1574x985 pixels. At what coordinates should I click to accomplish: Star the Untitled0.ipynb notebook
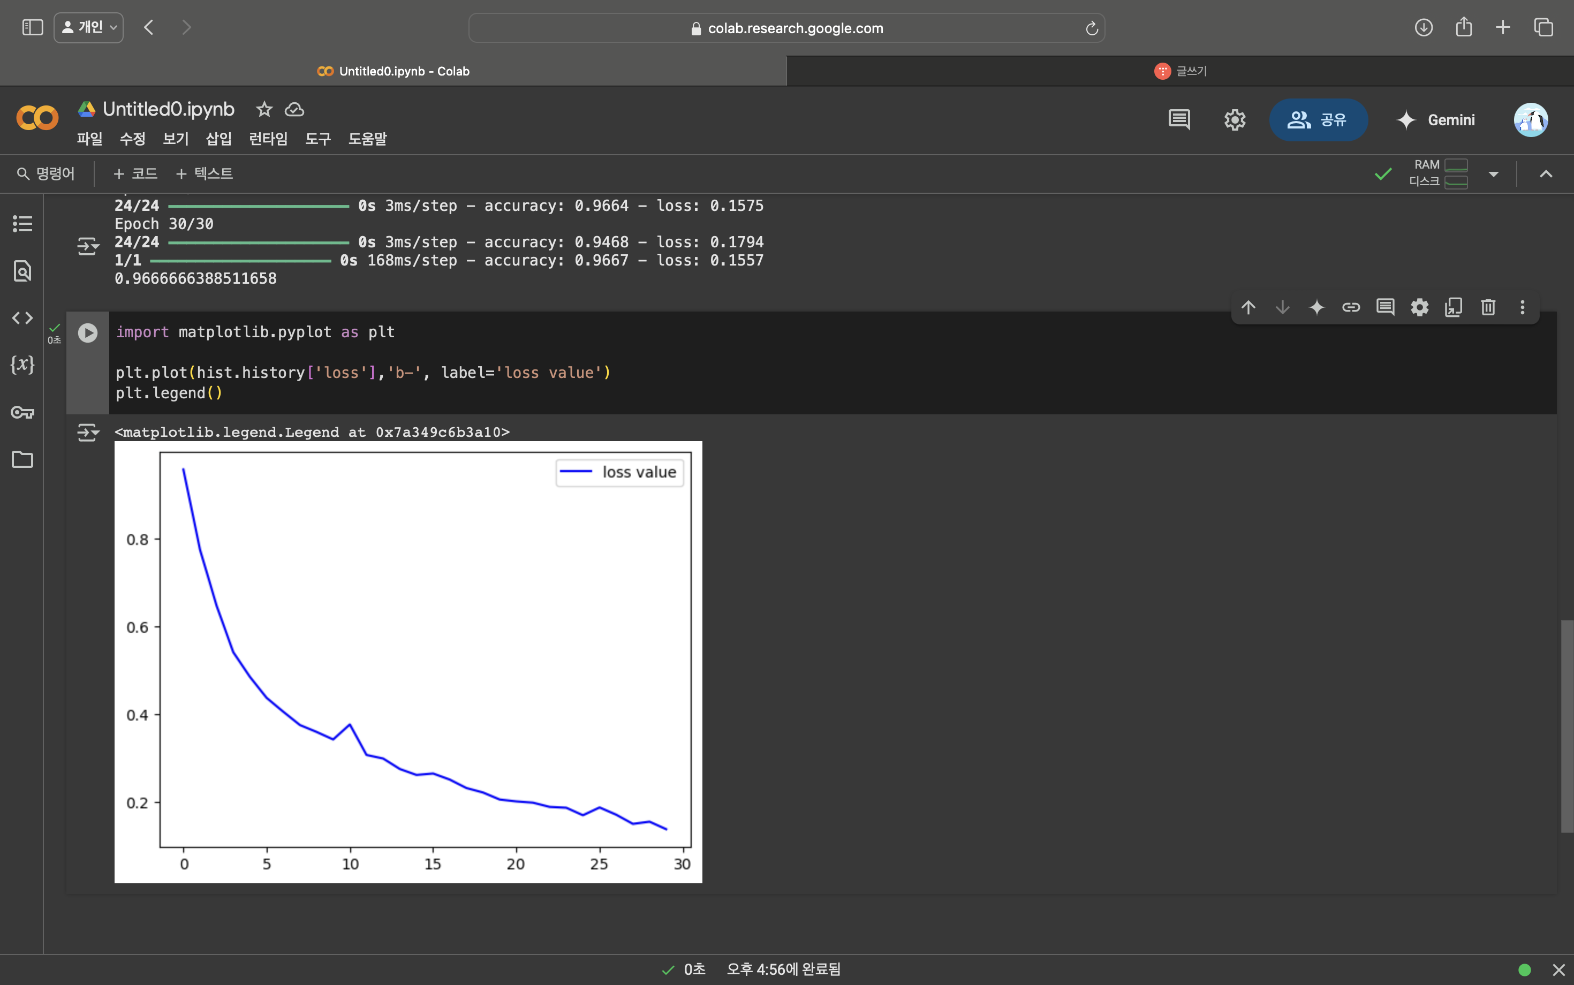click(264, 109)
